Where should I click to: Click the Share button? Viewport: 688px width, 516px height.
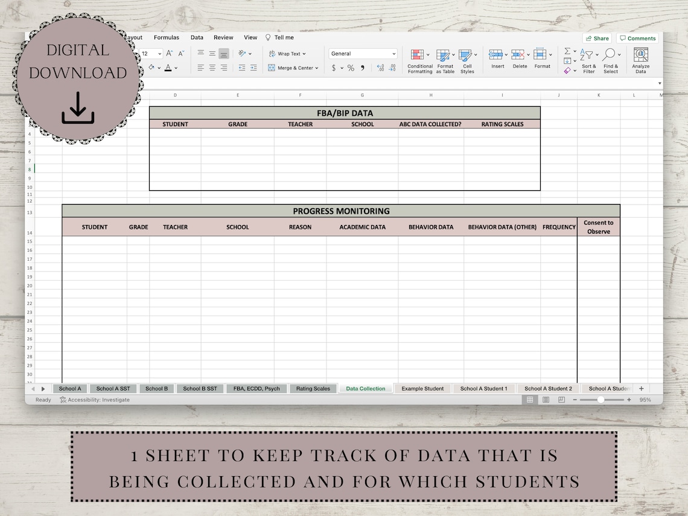596,37
